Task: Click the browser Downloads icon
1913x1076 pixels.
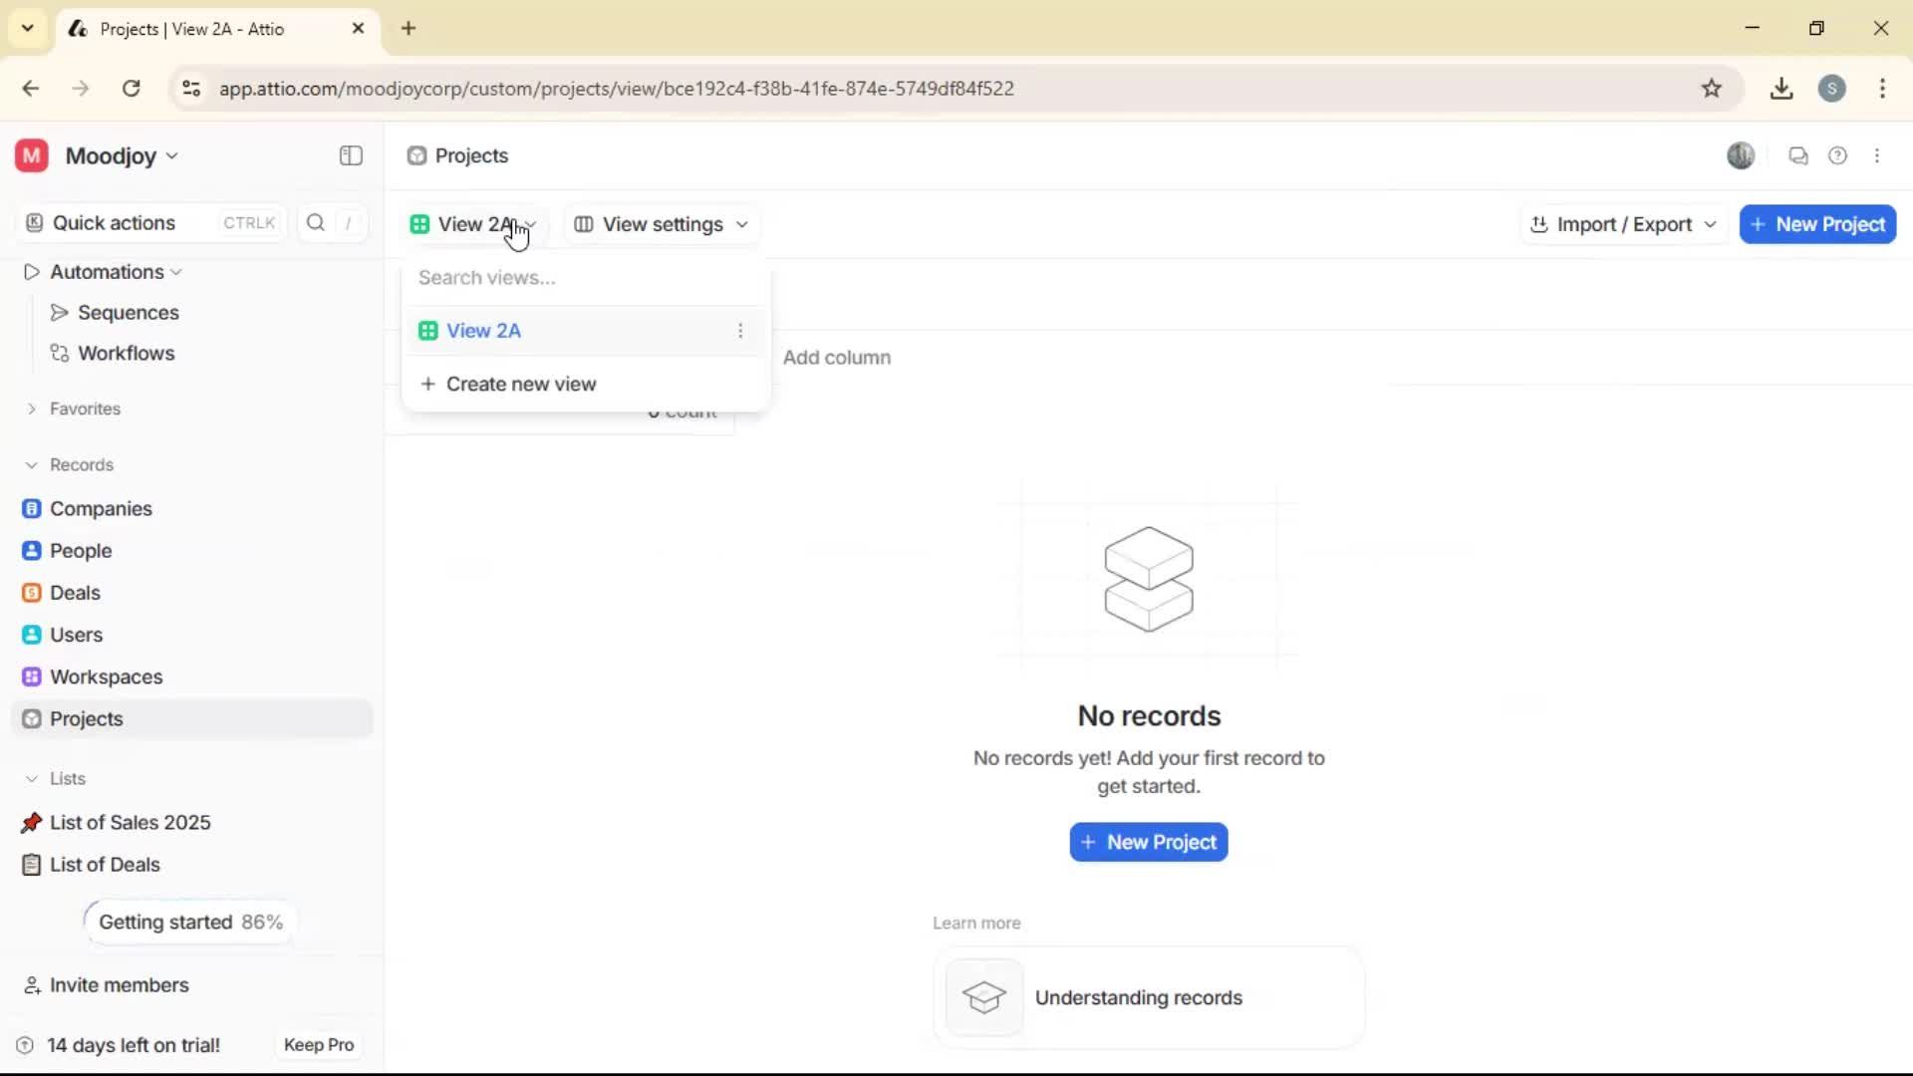Action: (1781, 88)
